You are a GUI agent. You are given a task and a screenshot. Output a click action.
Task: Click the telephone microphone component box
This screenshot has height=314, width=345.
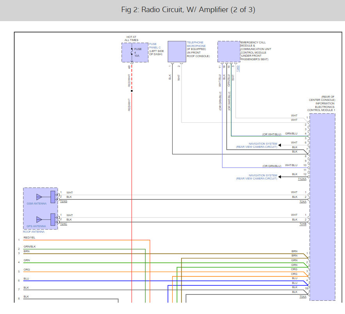[x=177, y=51]
